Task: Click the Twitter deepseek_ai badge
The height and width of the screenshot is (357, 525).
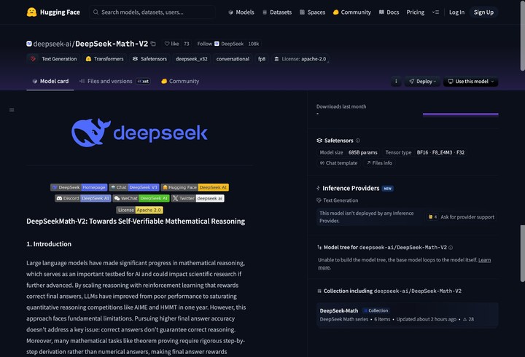Action: click(198, 198)
